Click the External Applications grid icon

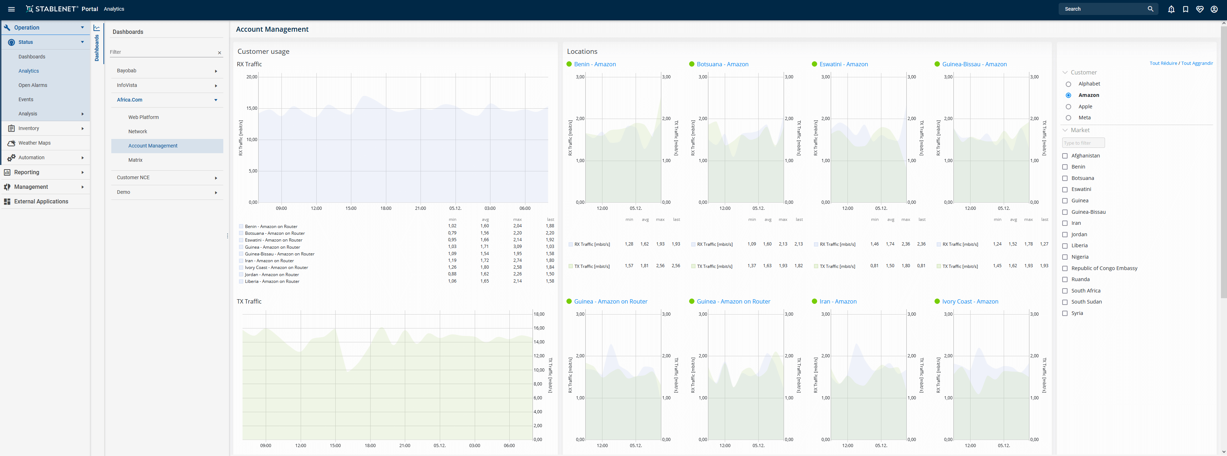click(x=7, y=202)
